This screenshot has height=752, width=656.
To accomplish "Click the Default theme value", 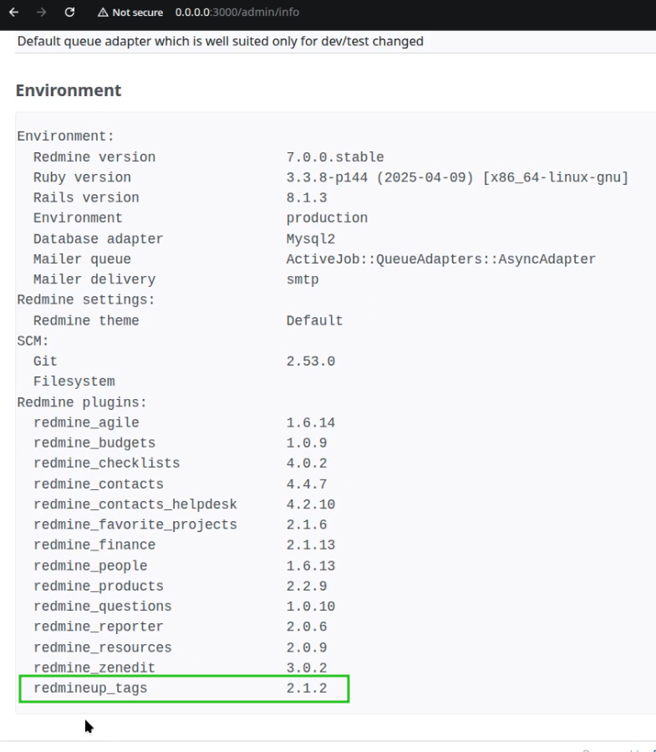I will tap(314, 320).
